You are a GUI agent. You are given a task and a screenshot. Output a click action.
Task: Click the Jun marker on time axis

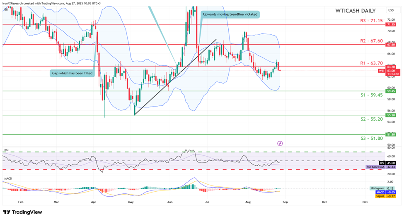170,203
